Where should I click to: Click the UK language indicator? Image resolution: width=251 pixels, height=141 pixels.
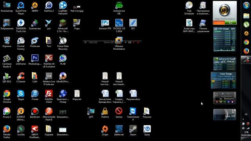pyautogui.click(x=246, y=114)
